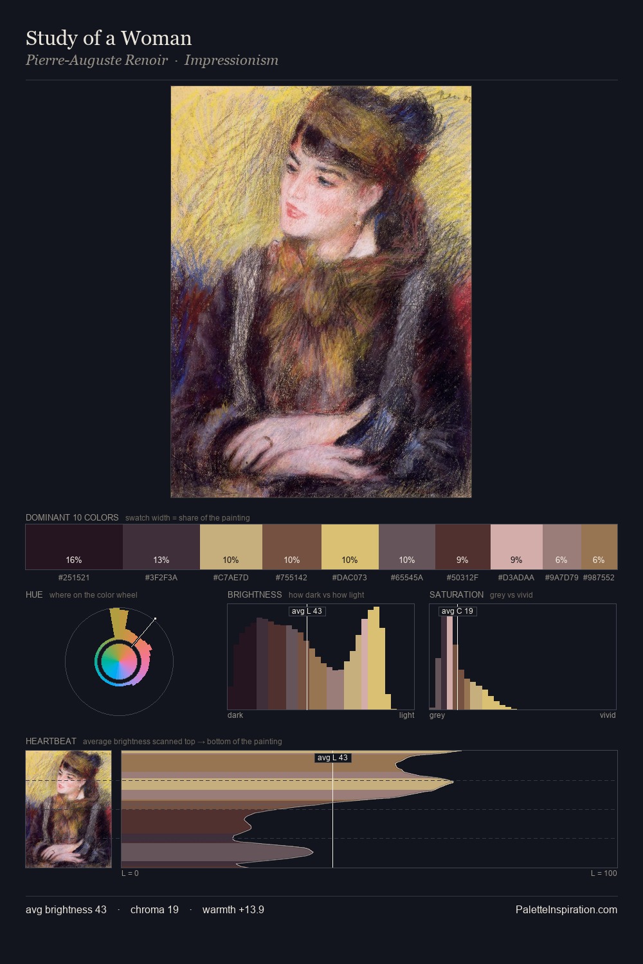
Task: Click the hex code text '#251521'
Action: [74, 578]
